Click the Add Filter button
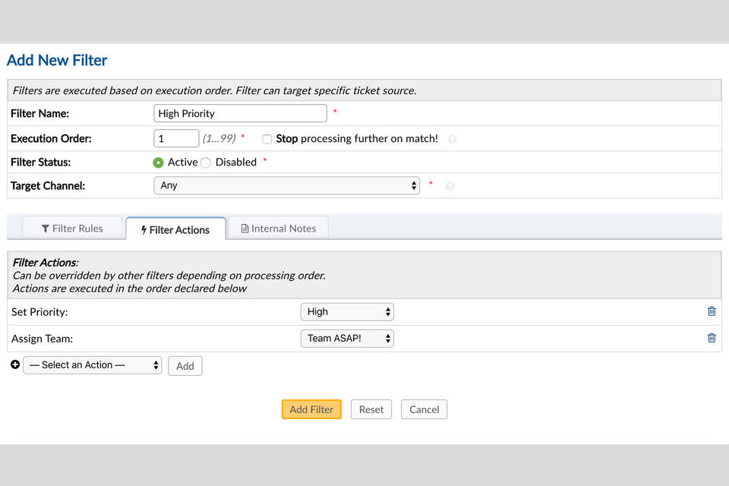The width and height of the screenshot is (729, 486). [311, 409]
